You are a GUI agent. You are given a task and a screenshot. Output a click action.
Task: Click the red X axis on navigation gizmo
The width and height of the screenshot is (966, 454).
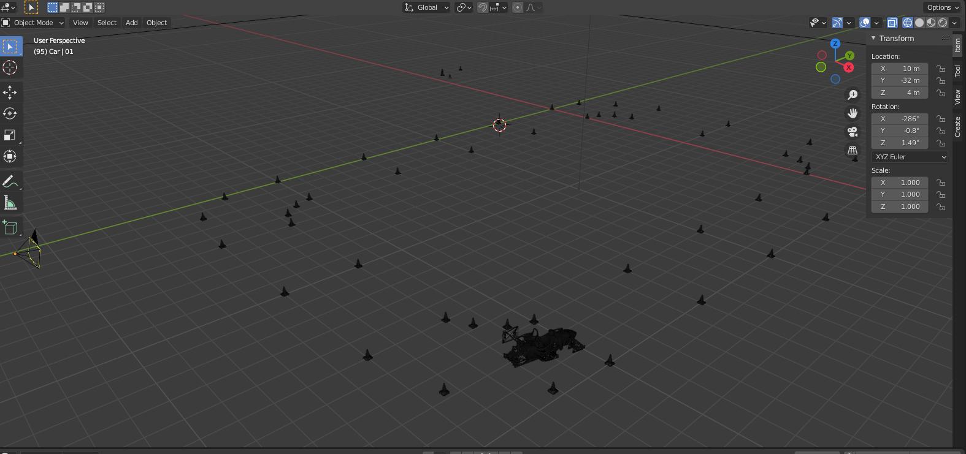tap(849, 67)
